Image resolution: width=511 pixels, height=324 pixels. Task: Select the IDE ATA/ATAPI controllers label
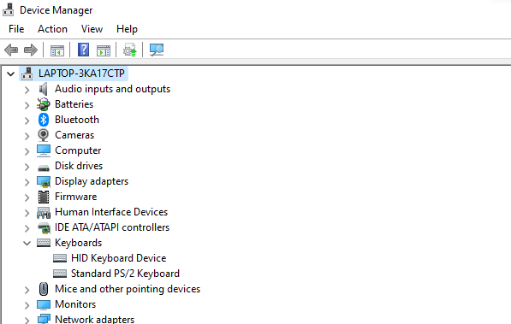[x=112, y=227]
